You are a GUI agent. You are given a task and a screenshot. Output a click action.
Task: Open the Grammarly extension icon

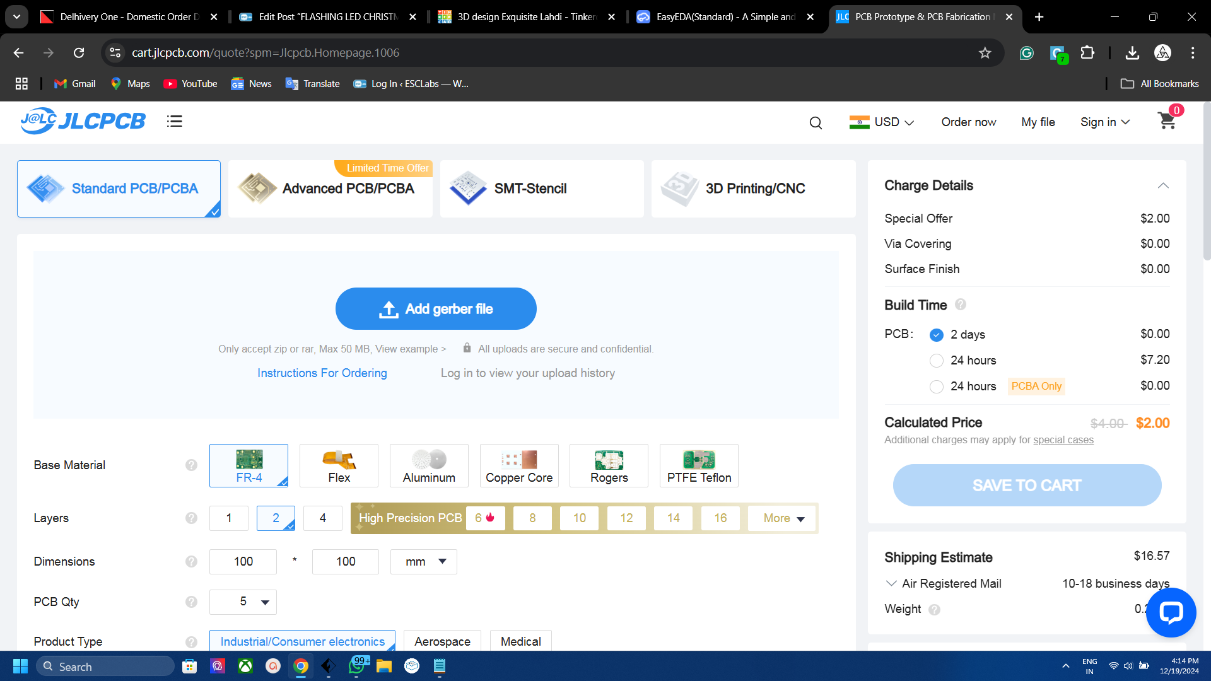1026,53
